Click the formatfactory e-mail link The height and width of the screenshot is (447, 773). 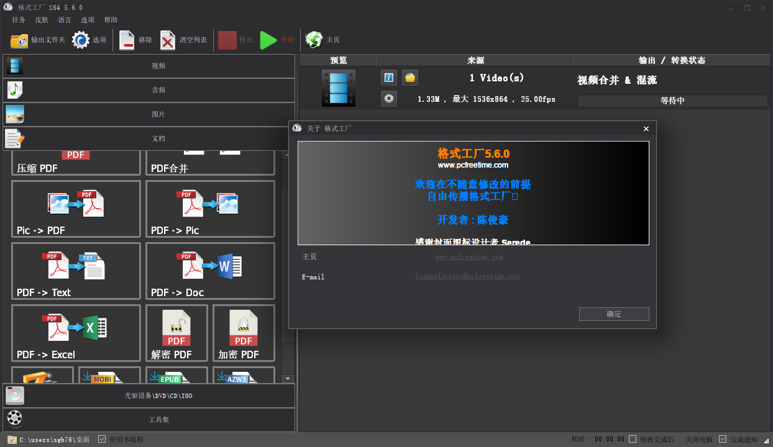pos(467,276)
